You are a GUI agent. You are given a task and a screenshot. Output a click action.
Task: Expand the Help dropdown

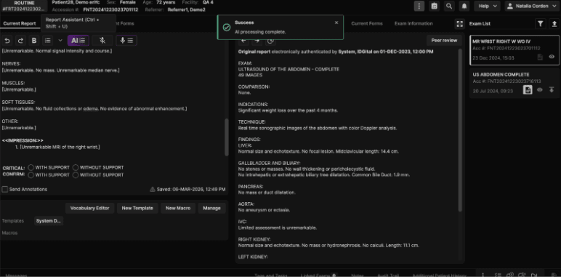tap(487, 6)
